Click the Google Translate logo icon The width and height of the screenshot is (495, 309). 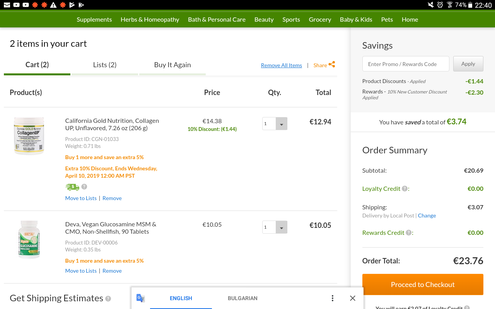tap(140, 298)
